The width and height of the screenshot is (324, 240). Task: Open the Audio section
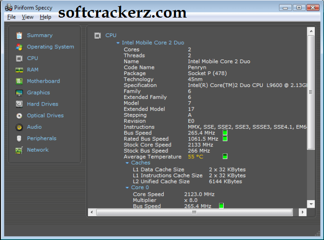pos(35,127)
